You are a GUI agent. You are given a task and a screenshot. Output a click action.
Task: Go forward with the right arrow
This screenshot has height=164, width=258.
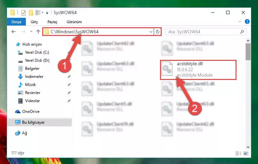pyautogui.click(x=23, y=32)
